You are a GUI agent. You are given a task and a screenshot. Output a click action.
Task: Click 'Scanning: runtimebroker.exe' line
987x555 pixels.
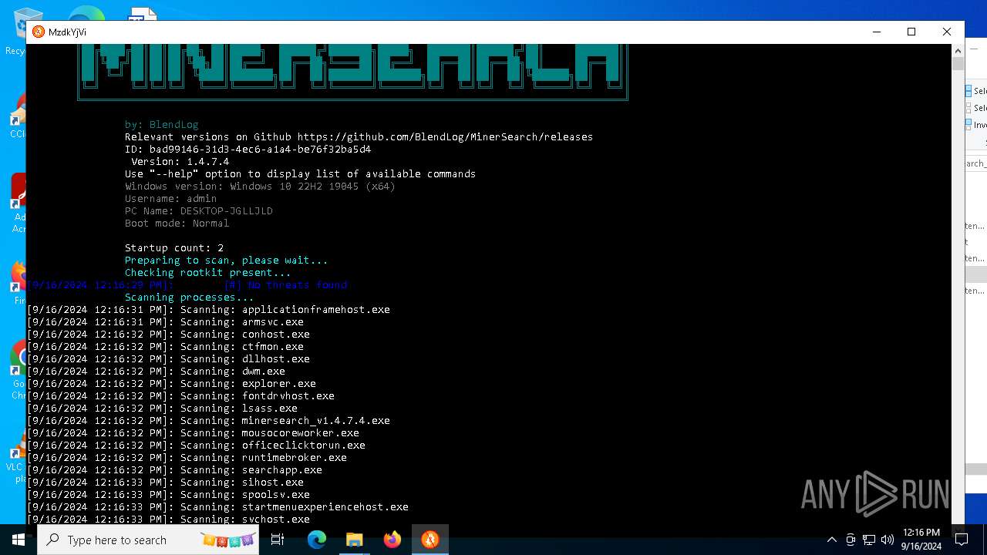(187, 457)
